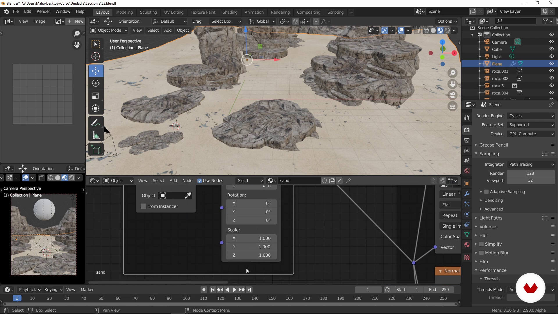This screenshot has height=314, width=558.
Task: Click the current frame field in timeline
Action: tap(368, 290)
